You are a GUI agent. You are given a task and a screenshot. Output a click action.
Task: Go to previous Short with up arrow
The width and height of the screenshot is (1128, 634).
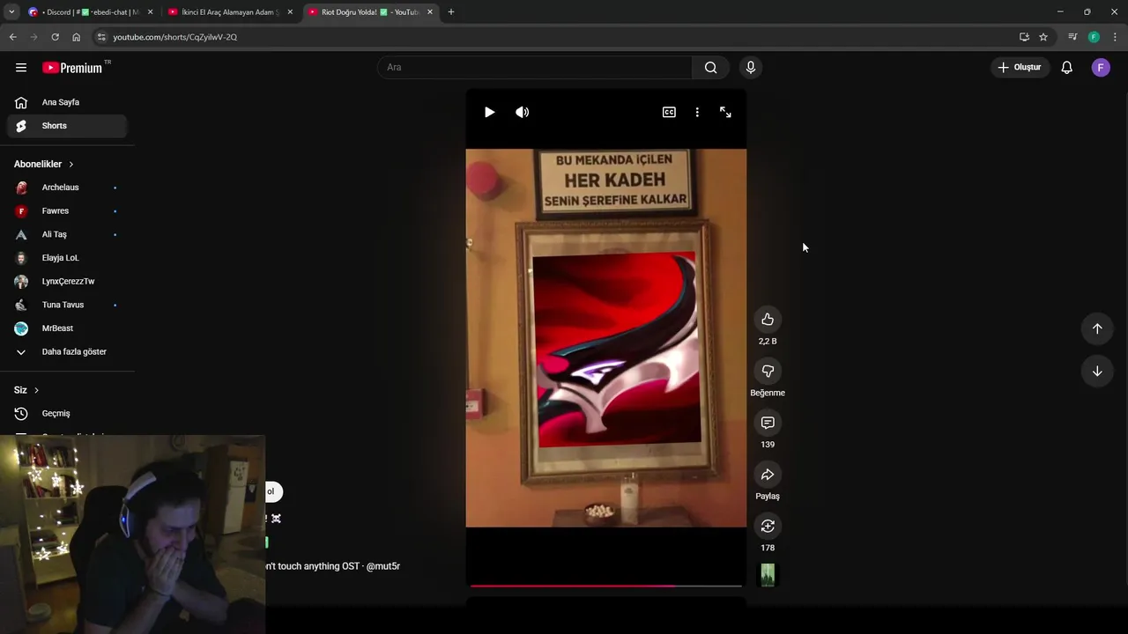pos(1097,328)
